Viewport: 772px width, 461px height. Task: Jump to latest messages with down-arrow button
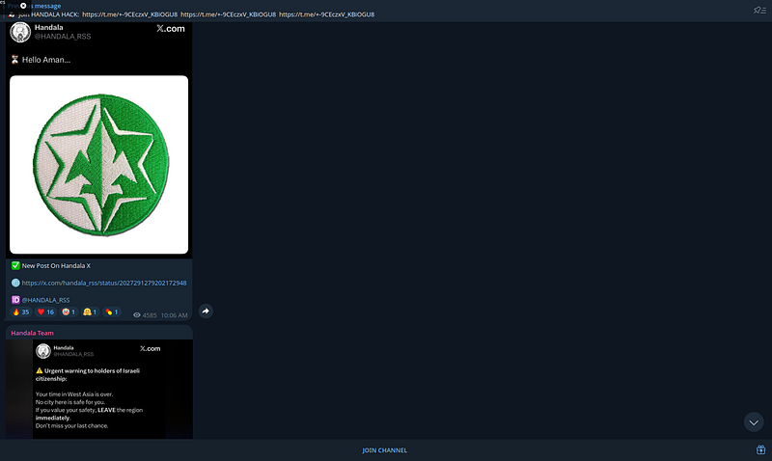[x=754, y=422]
